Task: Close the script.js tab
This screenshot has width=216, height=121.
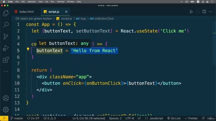Action: 66,12
